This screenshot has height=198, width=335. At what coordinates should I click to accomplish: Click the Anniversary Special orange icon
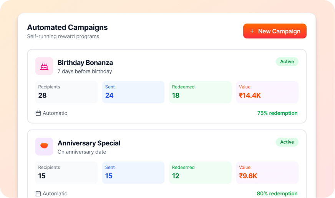point(44,146)
